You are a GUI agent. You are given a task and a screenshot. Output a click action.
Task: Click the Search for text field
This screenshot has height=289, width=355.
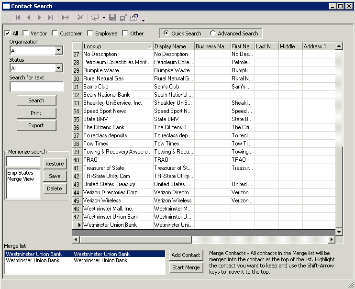pyautogui.click(x=36, y=87)
